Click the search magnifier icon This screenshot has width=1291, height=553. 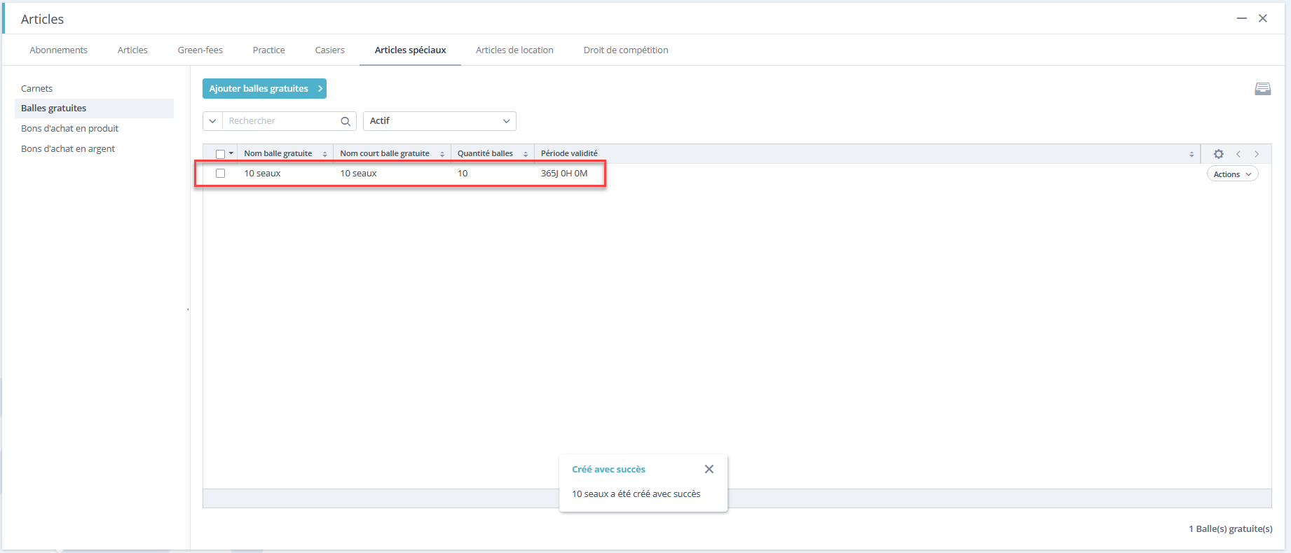[x=346, y=121]
